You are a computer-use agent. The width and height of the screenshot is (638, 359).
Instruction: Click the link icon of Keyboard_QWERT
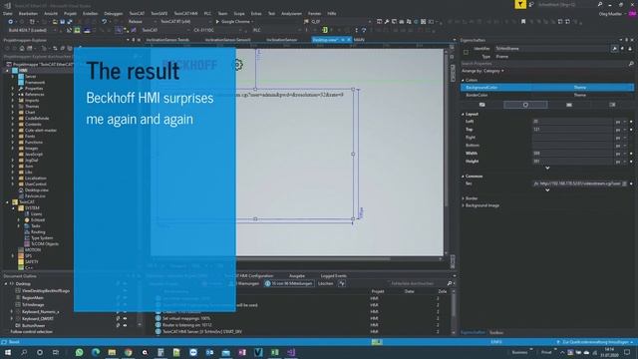[x=118, y=319]
